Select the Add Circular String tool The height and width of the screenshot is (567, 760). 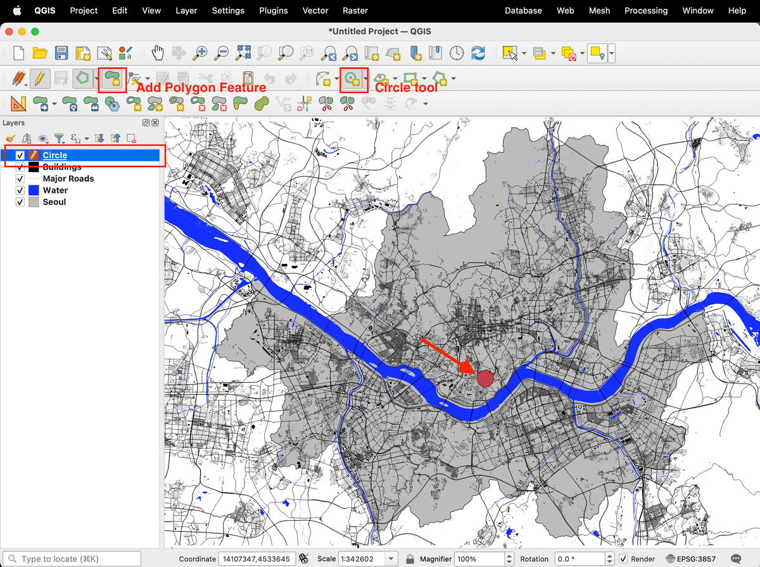tap(324, 79)
